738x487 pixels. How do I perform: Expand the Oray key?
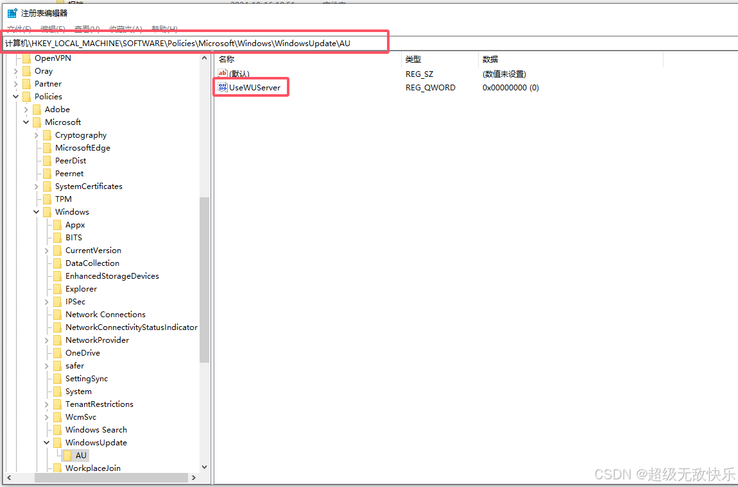16,71
